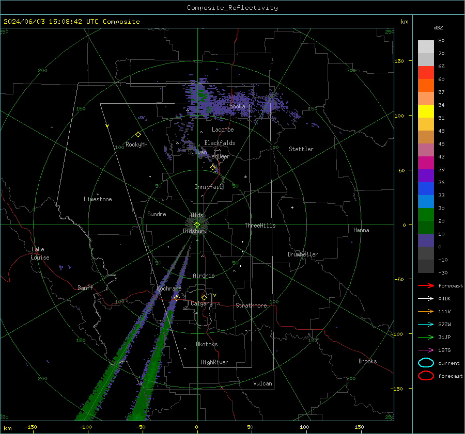Viewport: 465px width, 434px height.
Task: Click the RedDeer city label
Action: pos(219,156)
